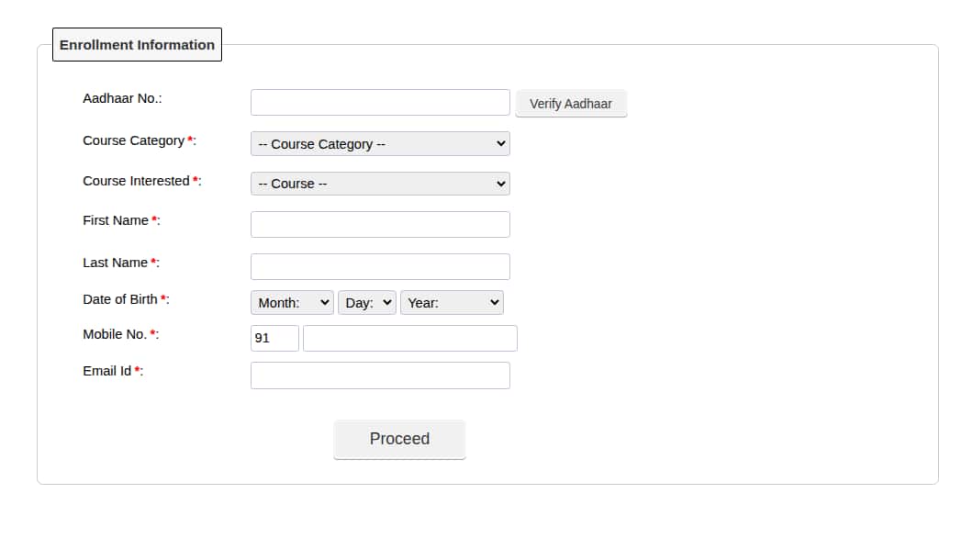973x560 pixels.
Task: Click the Email Id label text
Action: coord(107,371)
